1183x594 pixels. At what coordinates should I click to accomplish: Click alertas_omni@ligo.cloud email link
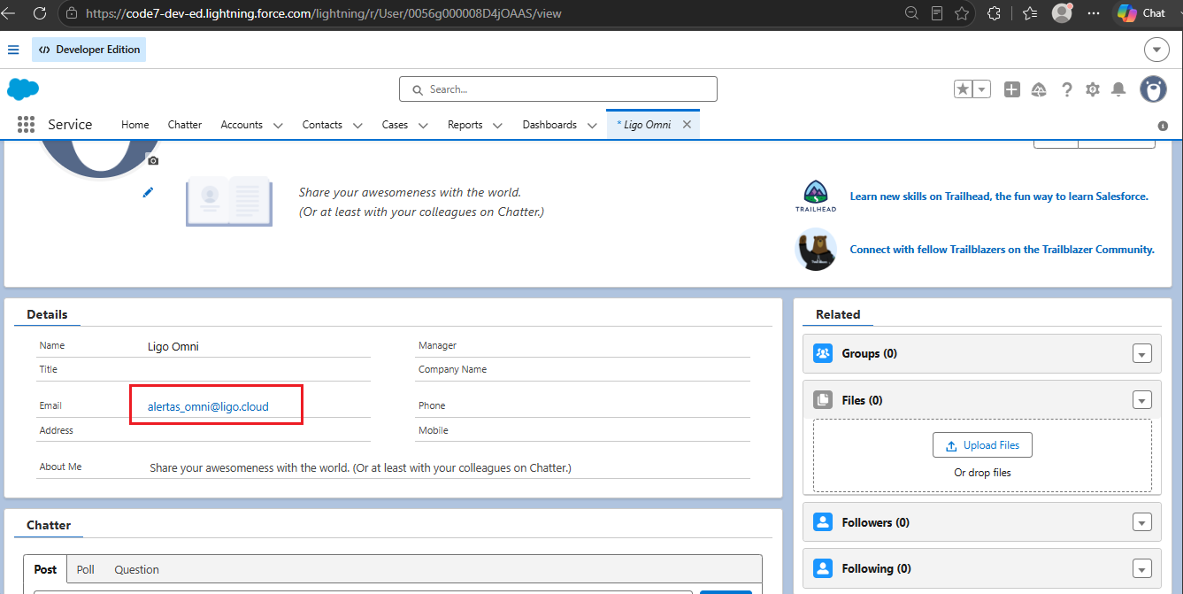point(208,407)
